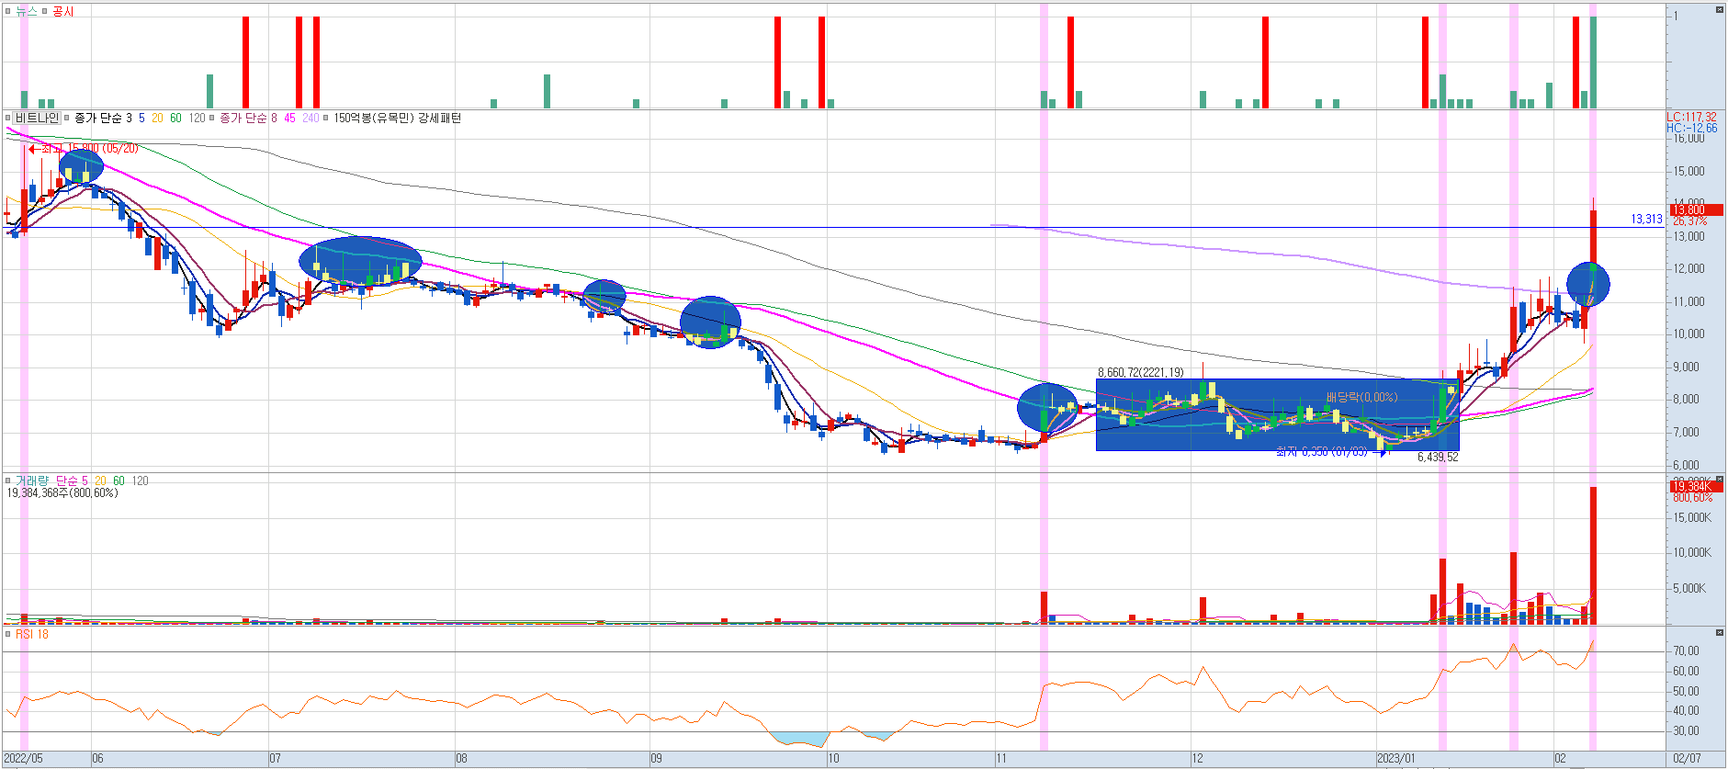This screenshot has width=1728, height=769.
Task: Click the 배당락(0.00%) annotation
Action: 1361,397
